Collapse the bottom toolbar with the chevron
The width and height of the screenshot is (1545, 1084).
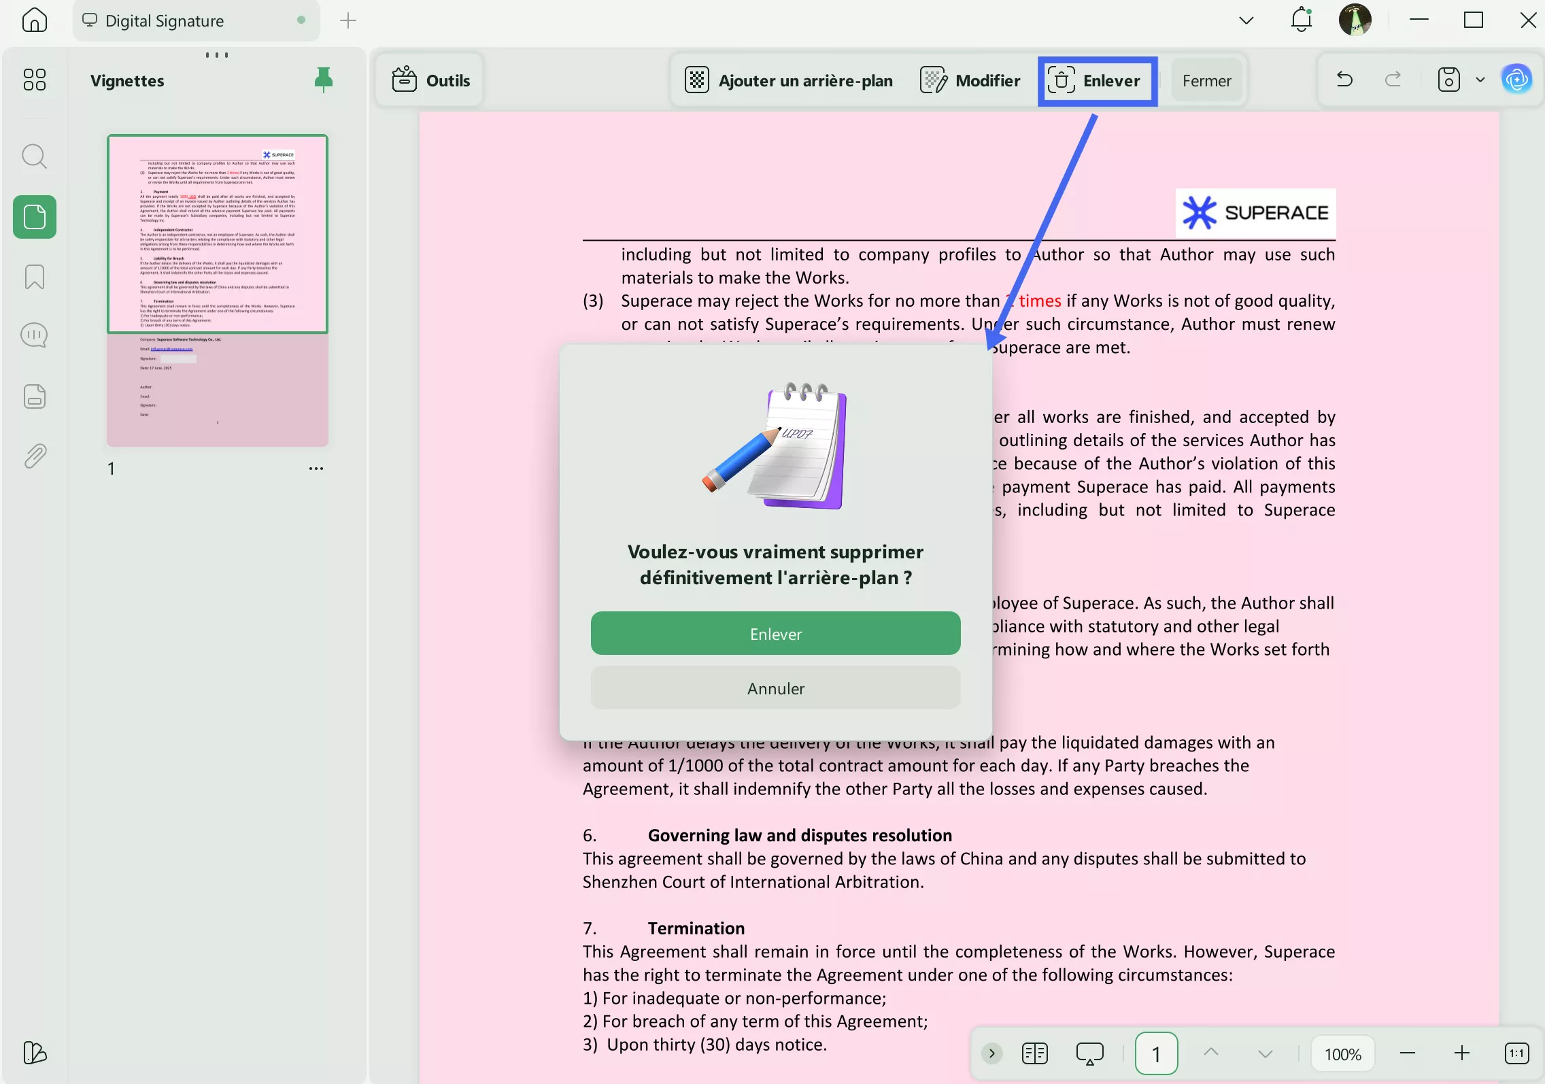point(991,1053)
